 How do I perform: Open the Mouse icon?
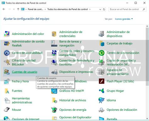pos(7,110)
